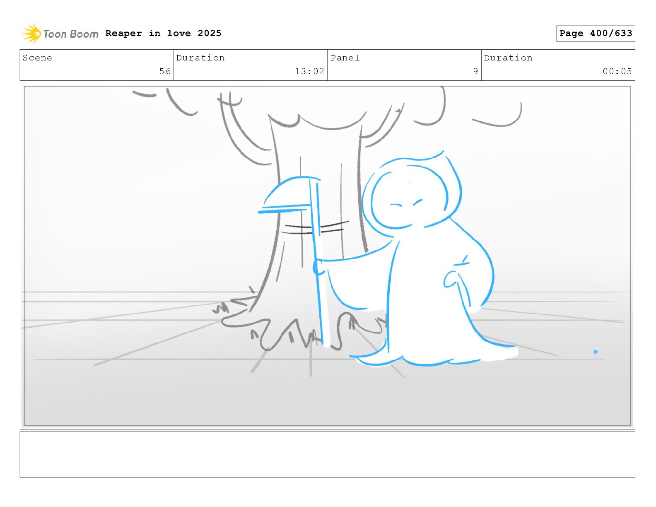The width and height of the screenshot is (656, 507).
Task: Click the storyboard panel drawing of the reaper
Action: 327,256
